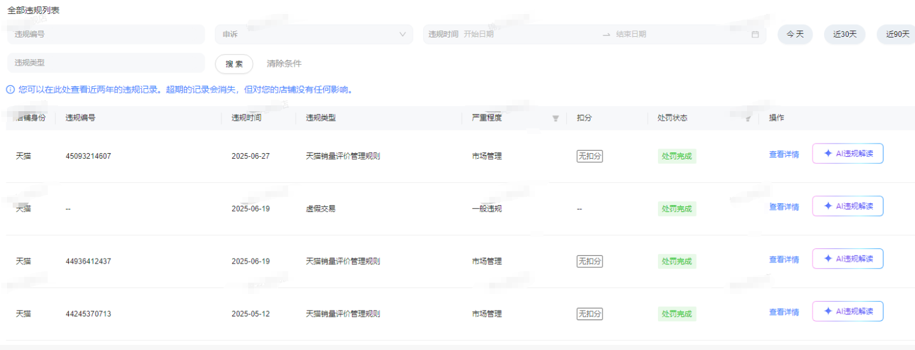Open the 处罚状态 column filter icon
Screen dimensions: 915x350
pyautogui.click(x=748, y=118)
